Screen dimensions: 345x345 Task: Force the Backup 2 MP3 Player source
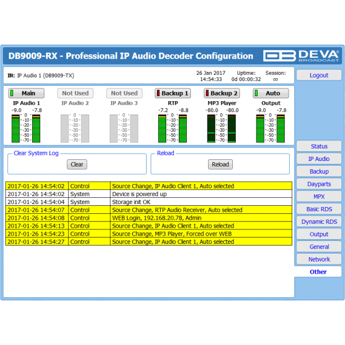222,93
